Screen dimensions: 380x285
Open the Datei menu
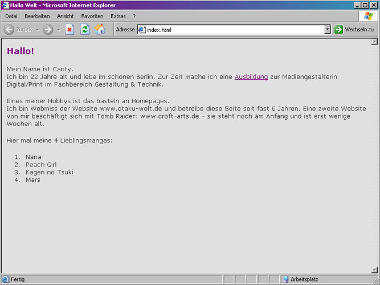coord(11,17)
